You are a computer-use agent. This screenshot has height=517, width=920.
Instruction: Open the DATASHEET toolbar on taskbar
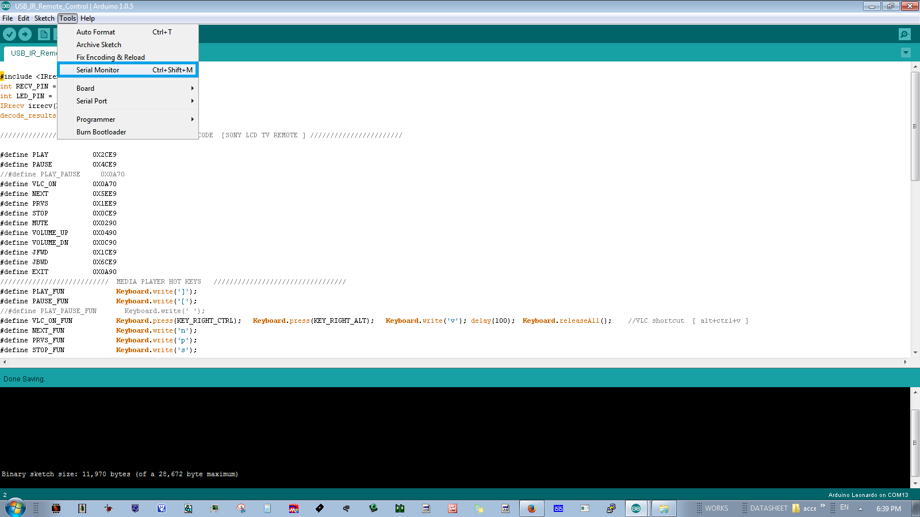(x=769, y=508)
